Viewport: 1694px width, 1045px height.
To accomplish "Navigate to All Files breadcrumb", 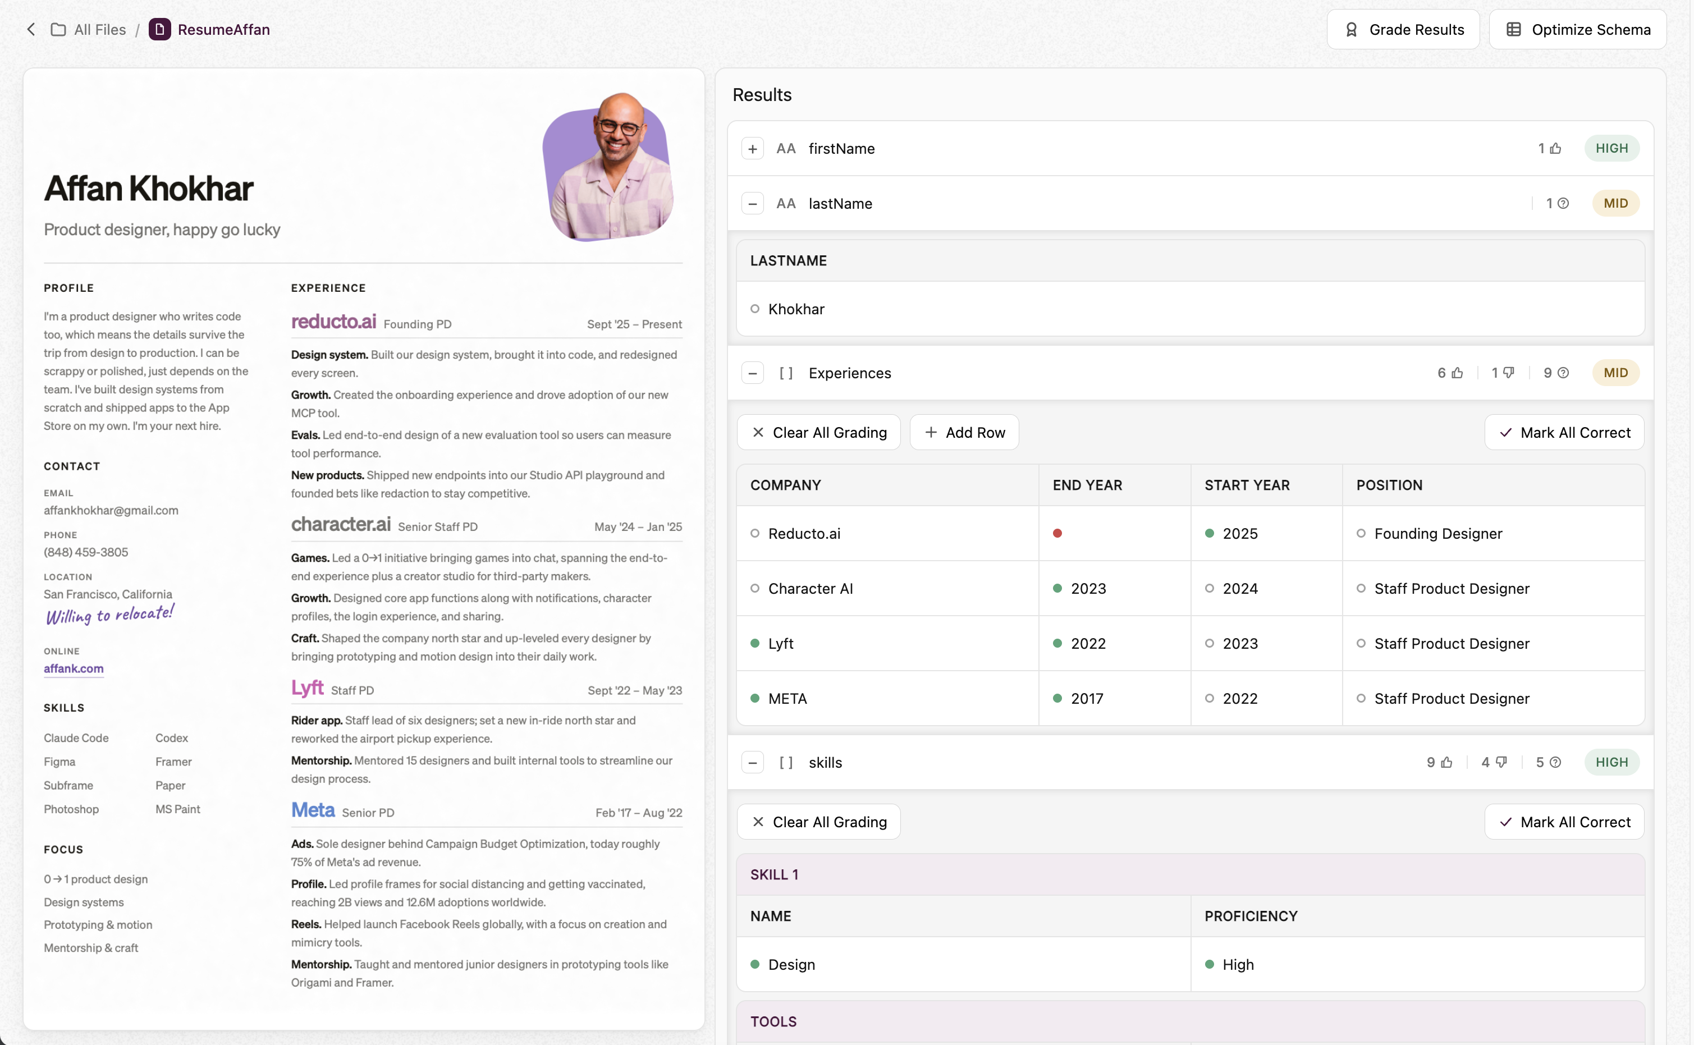I will 99,29.
